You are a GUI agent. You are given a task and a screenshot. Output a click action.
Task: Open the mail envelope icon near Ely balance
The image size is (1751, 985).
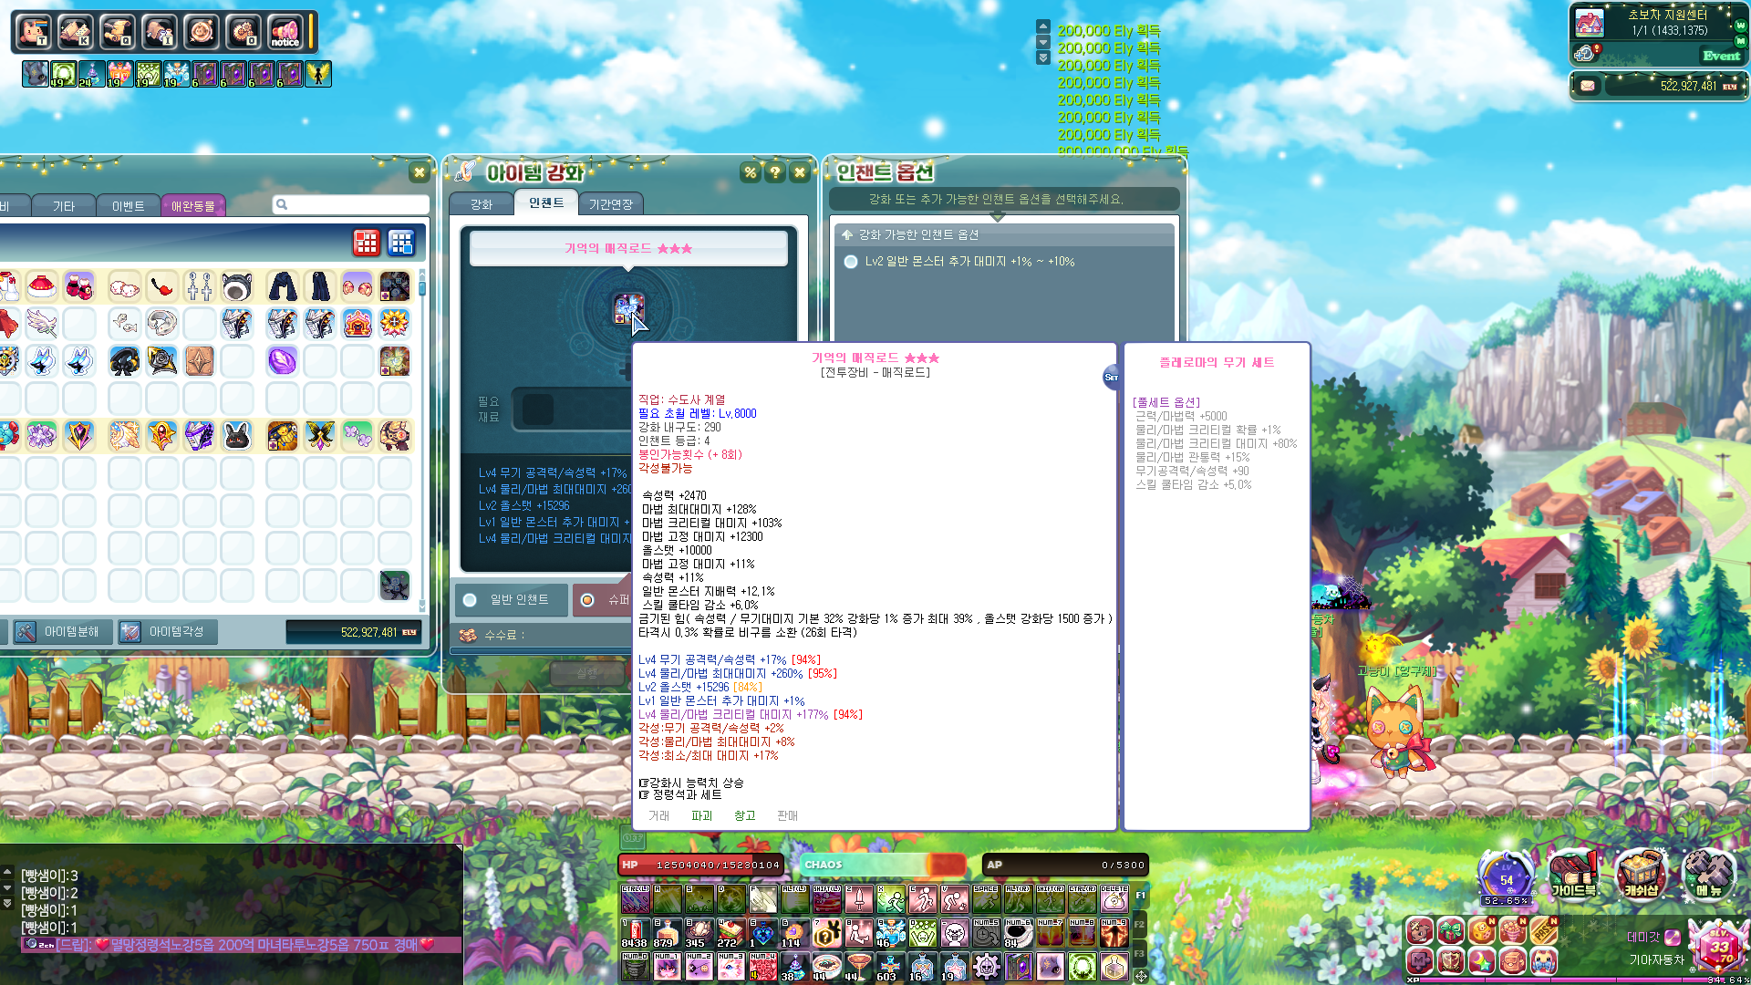[x=1588, y=86]
